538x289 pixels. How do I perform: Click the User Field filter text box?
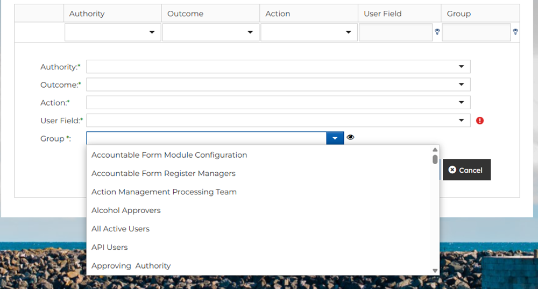pyautogui.click(x=395, y=33)
